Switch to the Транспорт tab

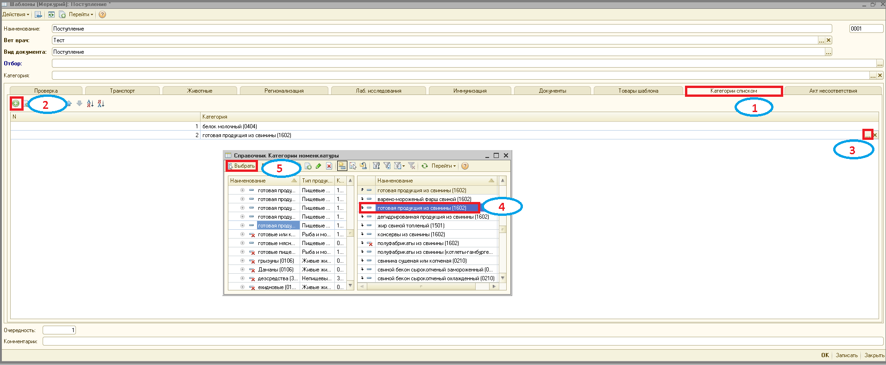[x=122, y=91]
